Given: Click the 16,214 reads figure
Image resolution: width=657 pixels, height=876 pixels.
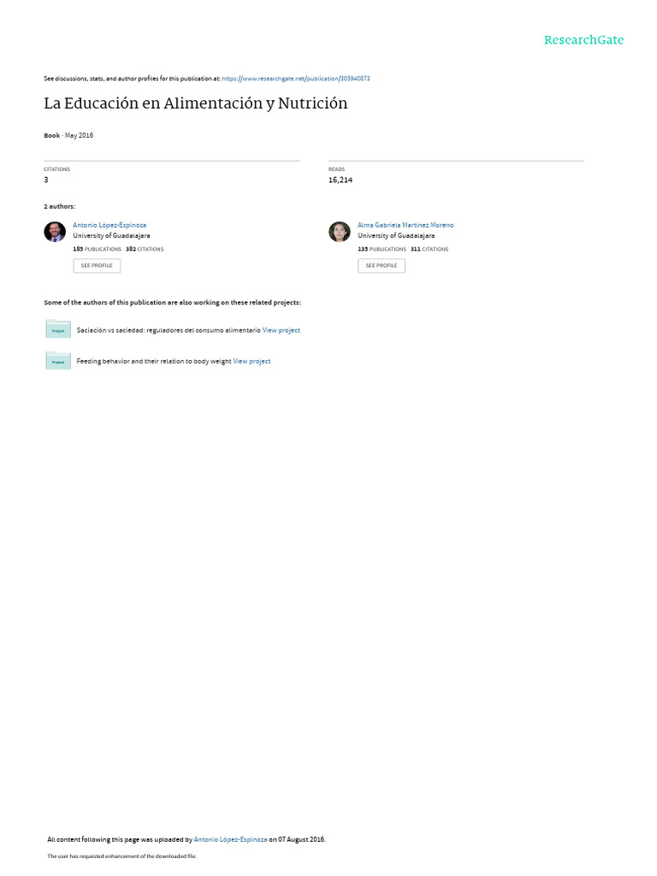Looking at the screenshot, I should (340, 180).
